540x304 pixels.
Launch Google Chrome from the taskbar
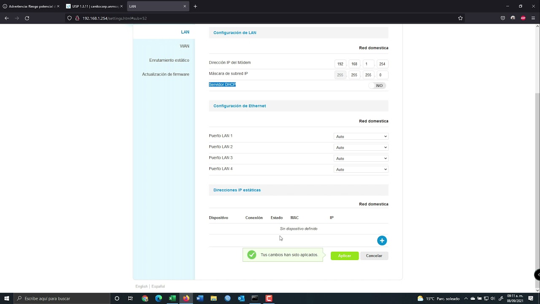[x=145, y=299]
